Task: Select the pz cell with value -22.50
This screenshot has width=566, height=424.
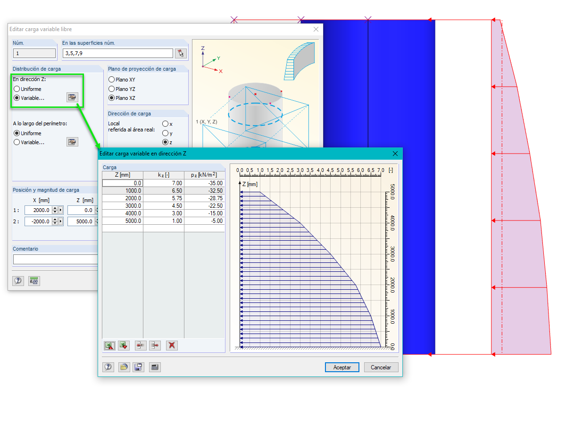Action: pos(204,206)
